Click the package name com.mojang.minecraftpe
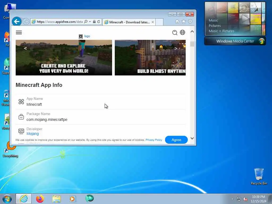This screenshot has height=204, width=272. pyautogui.click(x=47, y=120)
